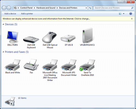
Task: Expand the arrow after Hardware and Sound breadcrumb
Action: click(57, 8)
